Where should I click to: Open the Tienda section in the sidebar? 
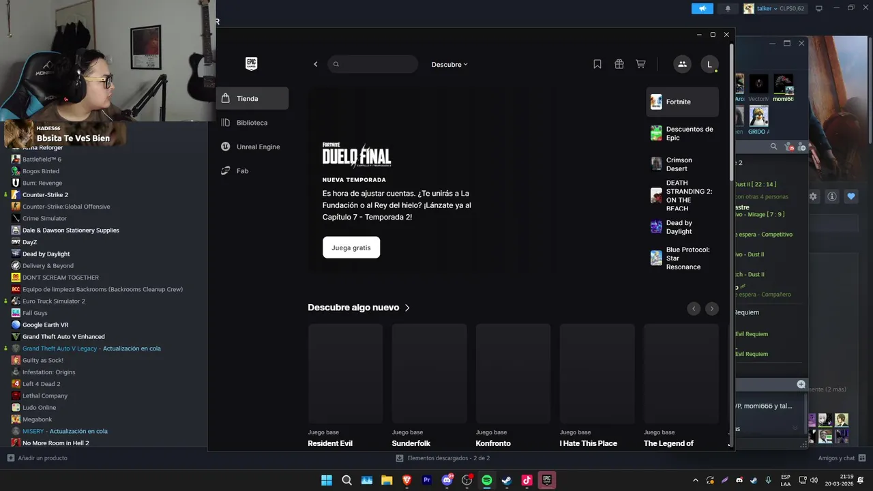pos(252,98)
